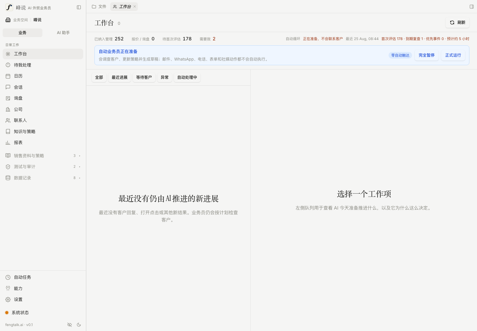Click 报价 / 询盘 0 stat
This screenshot has width=477, height=331.
pyautogui.click(x=143, y=39)
